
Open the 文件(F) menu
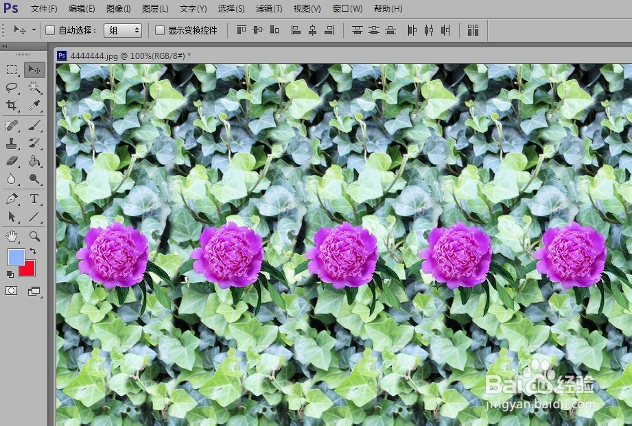(44, 8)
